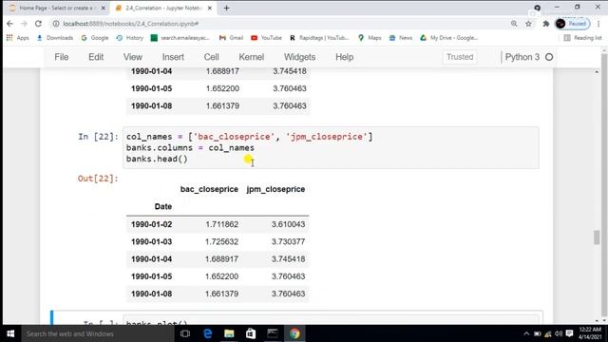
Task: Open the News bookmark
Action: 401,38
